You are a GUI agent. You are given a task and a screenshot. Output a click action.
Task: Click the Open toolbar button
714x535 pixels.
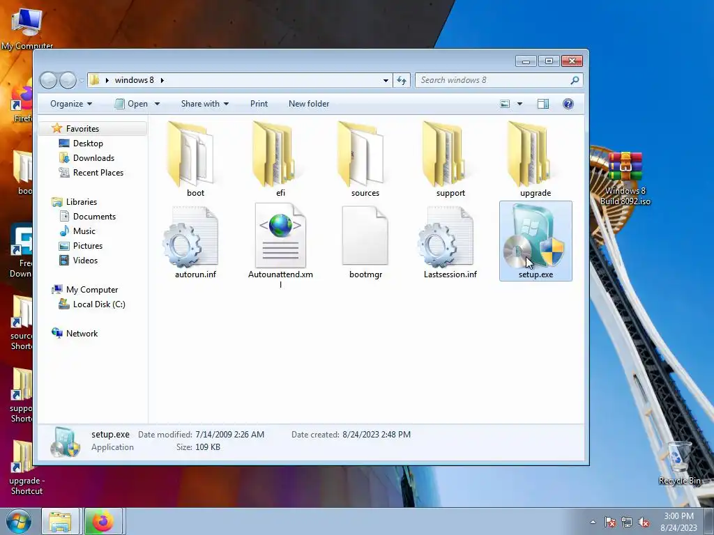(131, 104)
